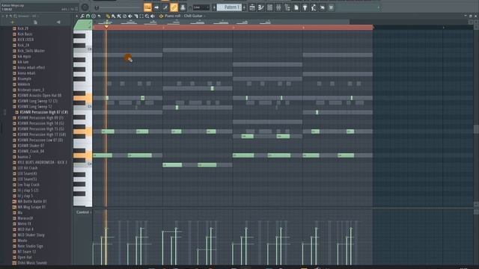Select Open Hat sample in browser
Screen dimensions: 479x269
25,257
